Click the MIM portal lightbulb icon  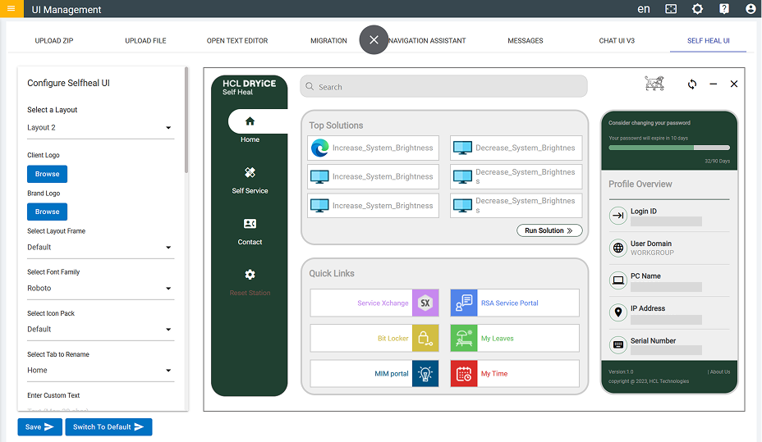(x=425, y=374)
